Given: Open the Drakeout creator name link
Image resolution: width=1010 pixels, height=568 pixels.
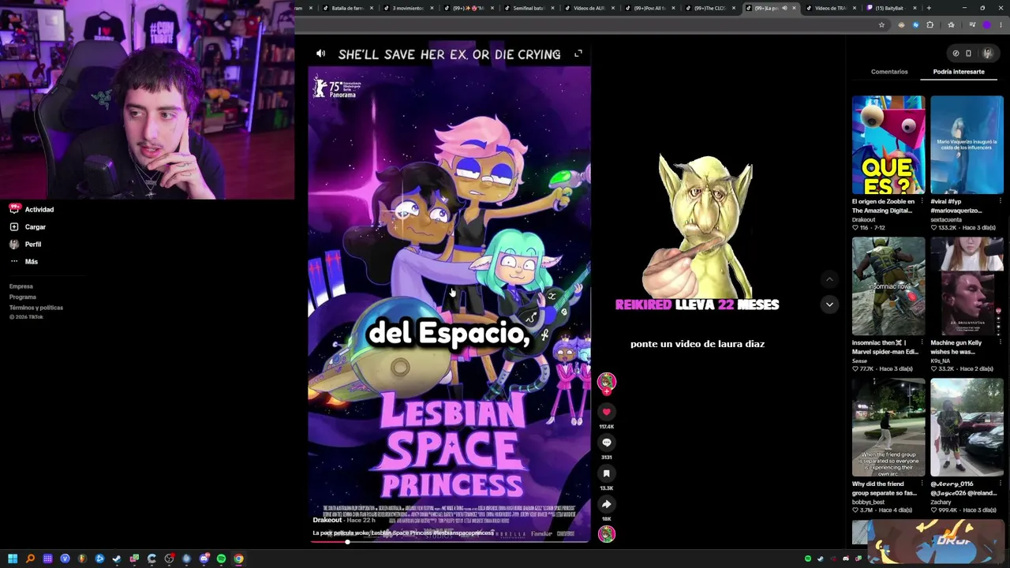Looking at the screenshot, I should (x=327, y=521).
